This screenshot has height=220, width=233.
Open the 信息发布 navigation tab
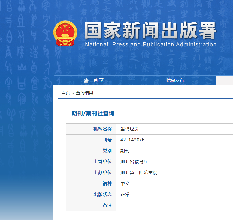tap(175, 80)
